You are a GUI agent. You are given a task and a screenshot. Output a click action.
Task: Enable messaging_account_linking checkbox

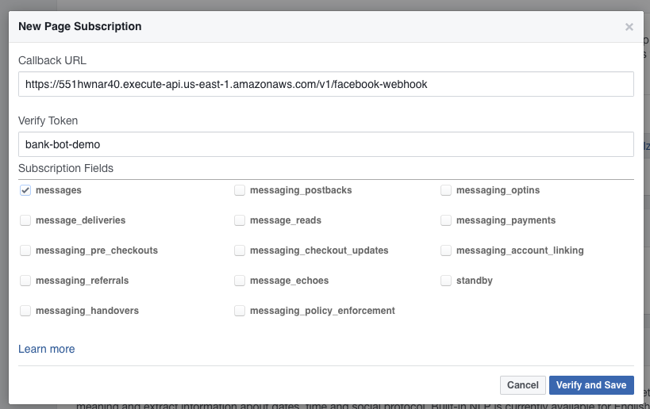tap(446, 250)
